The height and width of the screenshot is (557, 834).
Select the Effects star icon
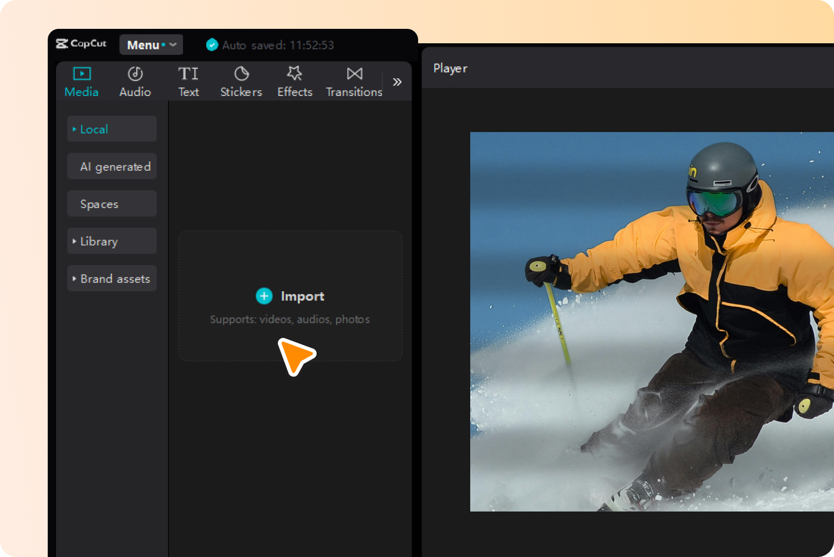[294, 73]
